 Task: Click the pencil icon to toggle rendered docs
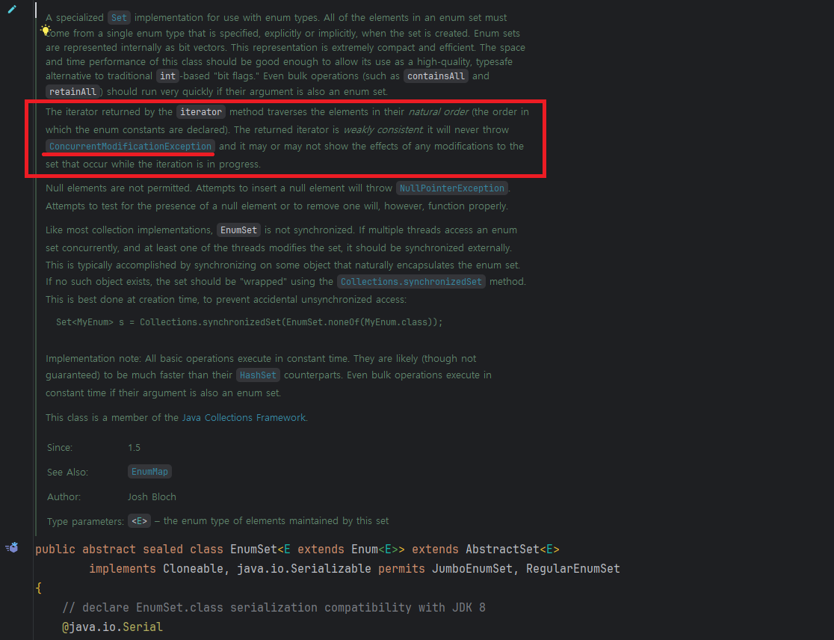coord(12,10)
